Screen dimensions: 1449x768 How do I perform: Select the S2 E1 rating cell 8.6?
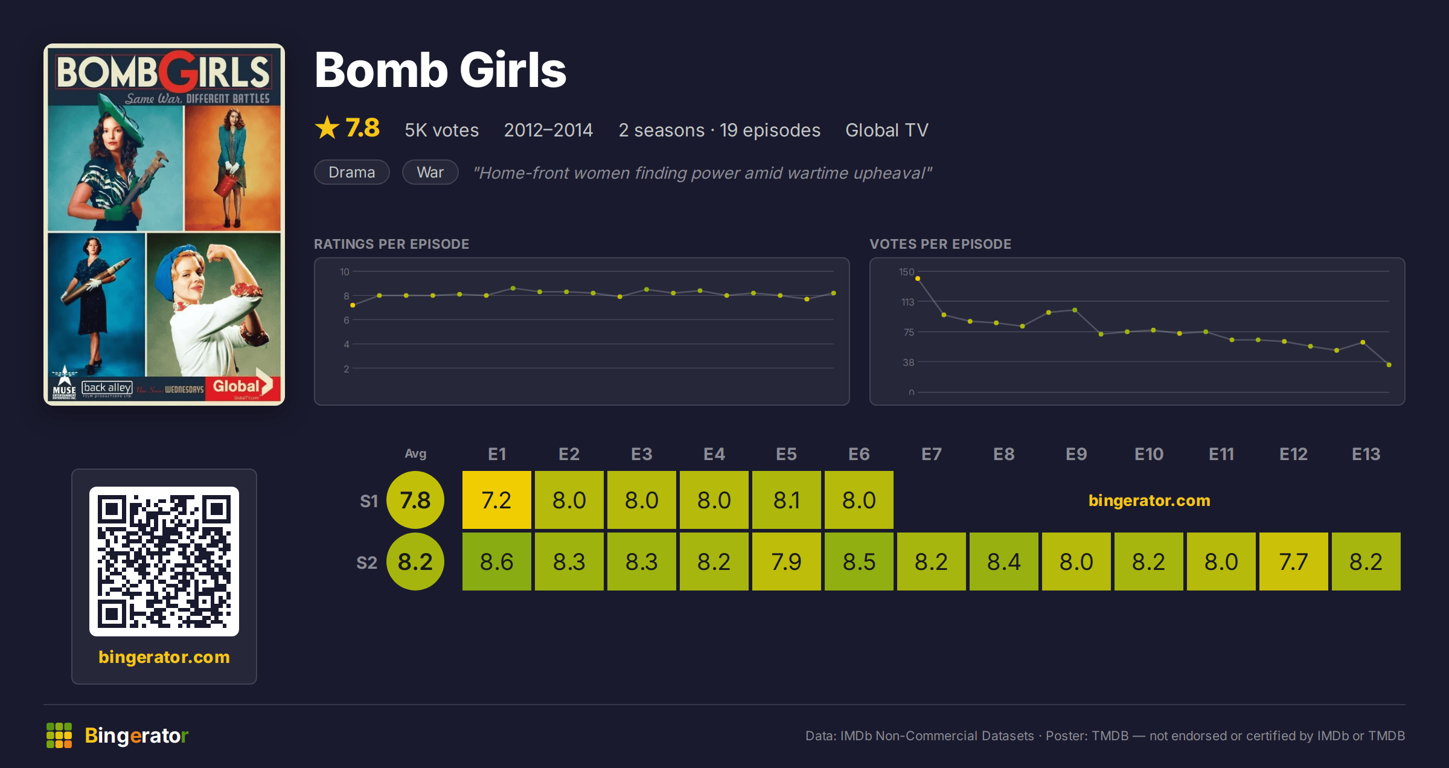tap(497, 562)
